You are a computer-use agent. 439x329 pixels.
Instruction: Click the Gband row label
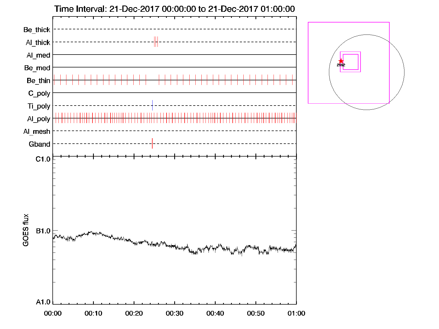pos(40,144)
